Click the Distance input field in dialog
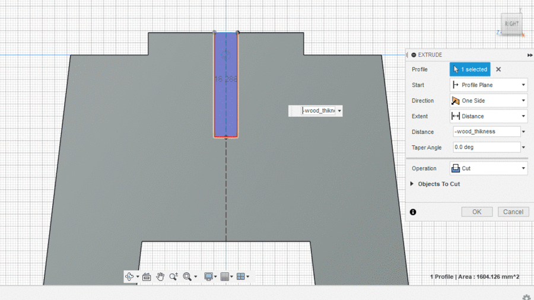534x300 pixels. tap(487, 132)
